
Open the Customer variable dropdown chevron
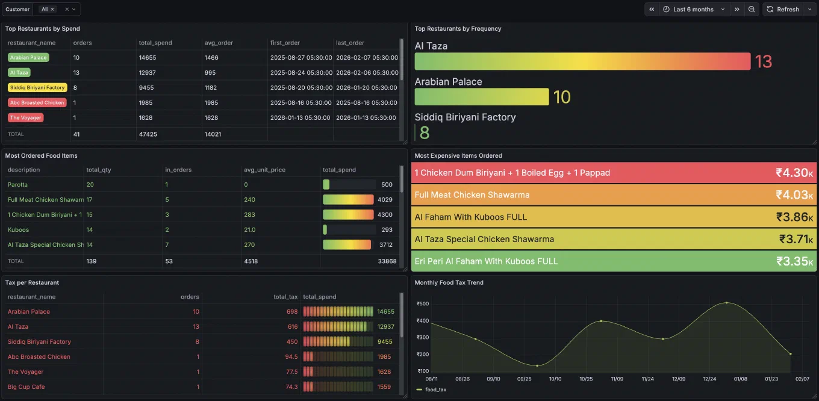74,10
